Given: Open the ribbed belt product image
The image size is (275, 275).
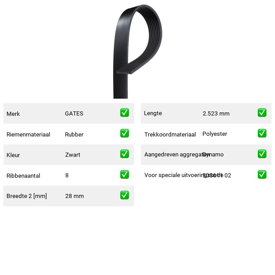Looking at the screenshot, I should tap(138, 51).
